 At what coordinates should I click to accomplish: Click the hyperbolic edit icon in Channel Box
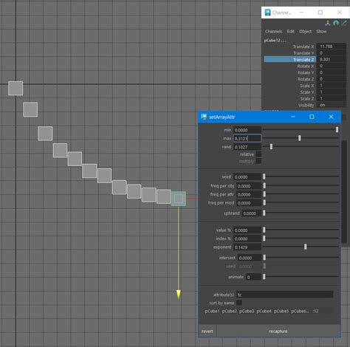344,23
